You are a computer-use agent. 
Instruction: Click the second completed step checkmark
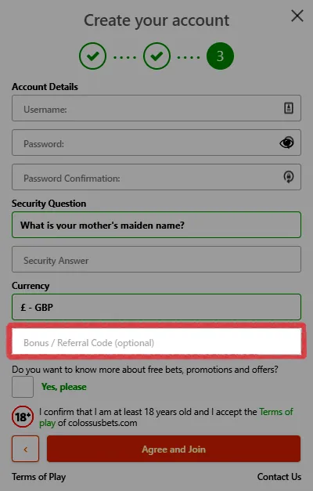156,56
